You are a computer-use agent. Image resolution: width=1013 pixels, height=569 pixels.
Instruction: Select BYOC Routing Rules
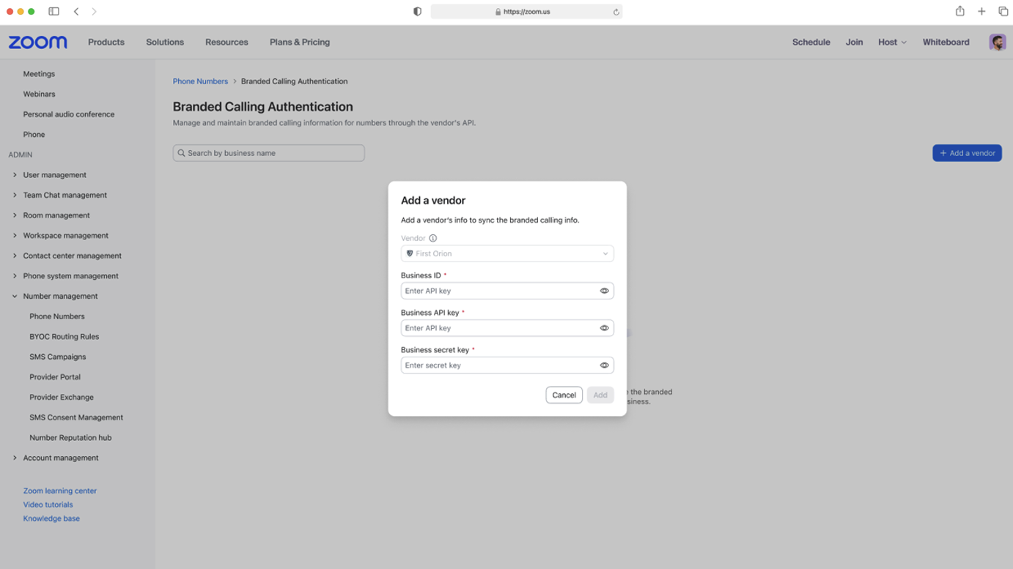click(65, 337)
